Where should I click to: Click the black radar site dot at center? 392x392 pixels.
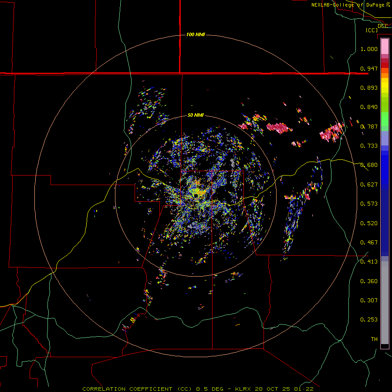pyautogui.click(x=196, y=196)
